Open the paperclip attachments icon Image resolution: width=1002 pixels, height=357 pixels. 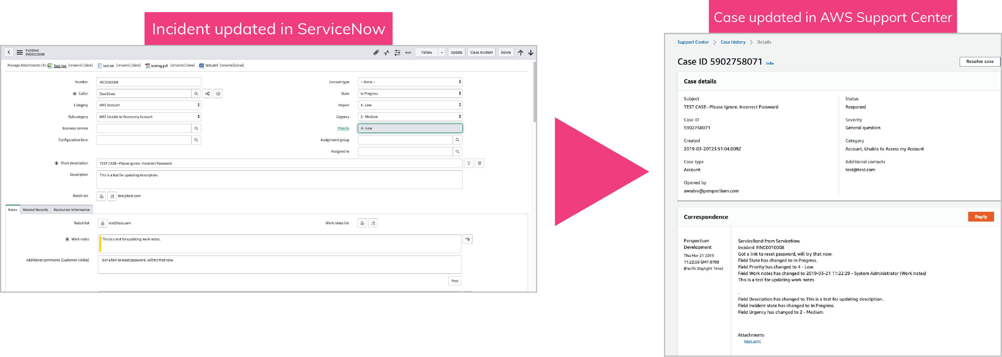click(376, 52)
